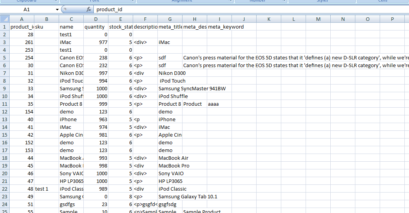Viewport: 409px width, 213px height.
Task: Click the Insert Function fx icon
Action: [89, 9]
